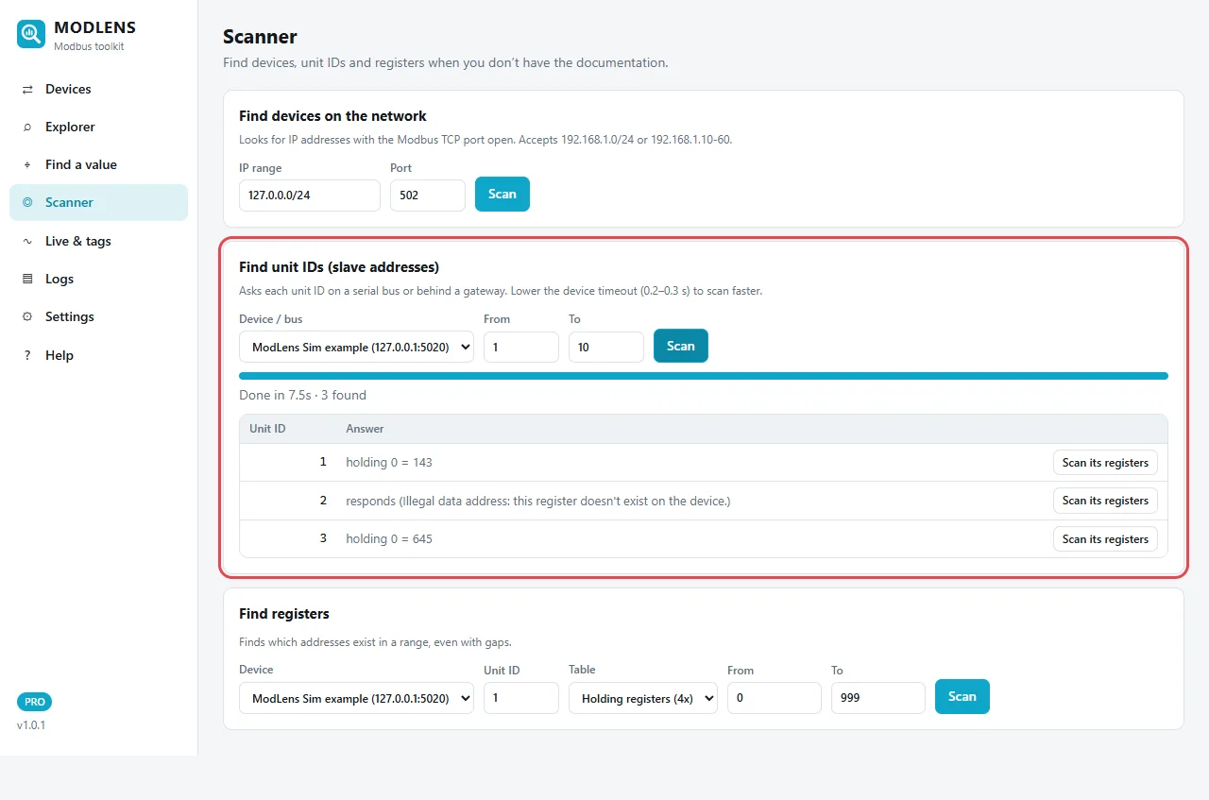The width and height of the screenshot is (1209, 800).
Task: Click the Settings gear icon
Action: [27, 316]
